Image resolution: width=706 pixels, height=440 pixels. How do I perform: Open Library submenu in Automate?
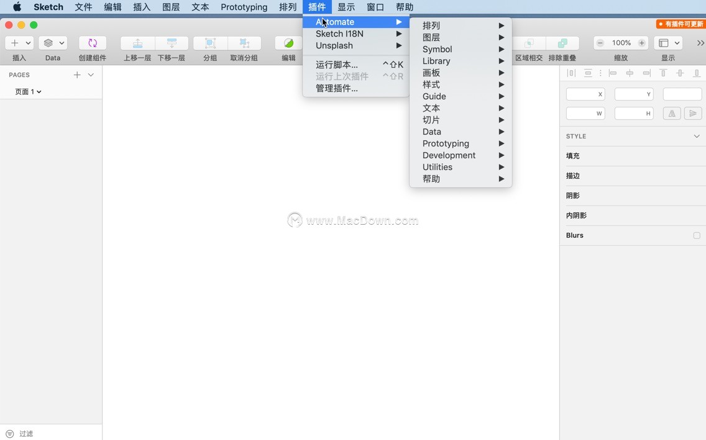(460, 61)
